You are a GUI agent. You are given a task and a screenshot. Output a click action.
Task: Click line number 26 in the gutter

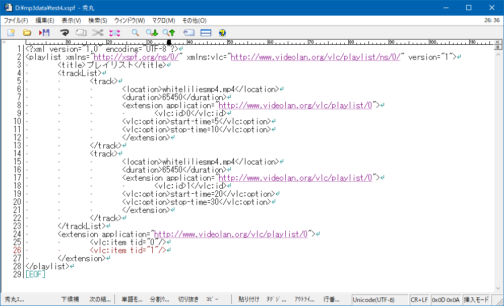[17, 250]
